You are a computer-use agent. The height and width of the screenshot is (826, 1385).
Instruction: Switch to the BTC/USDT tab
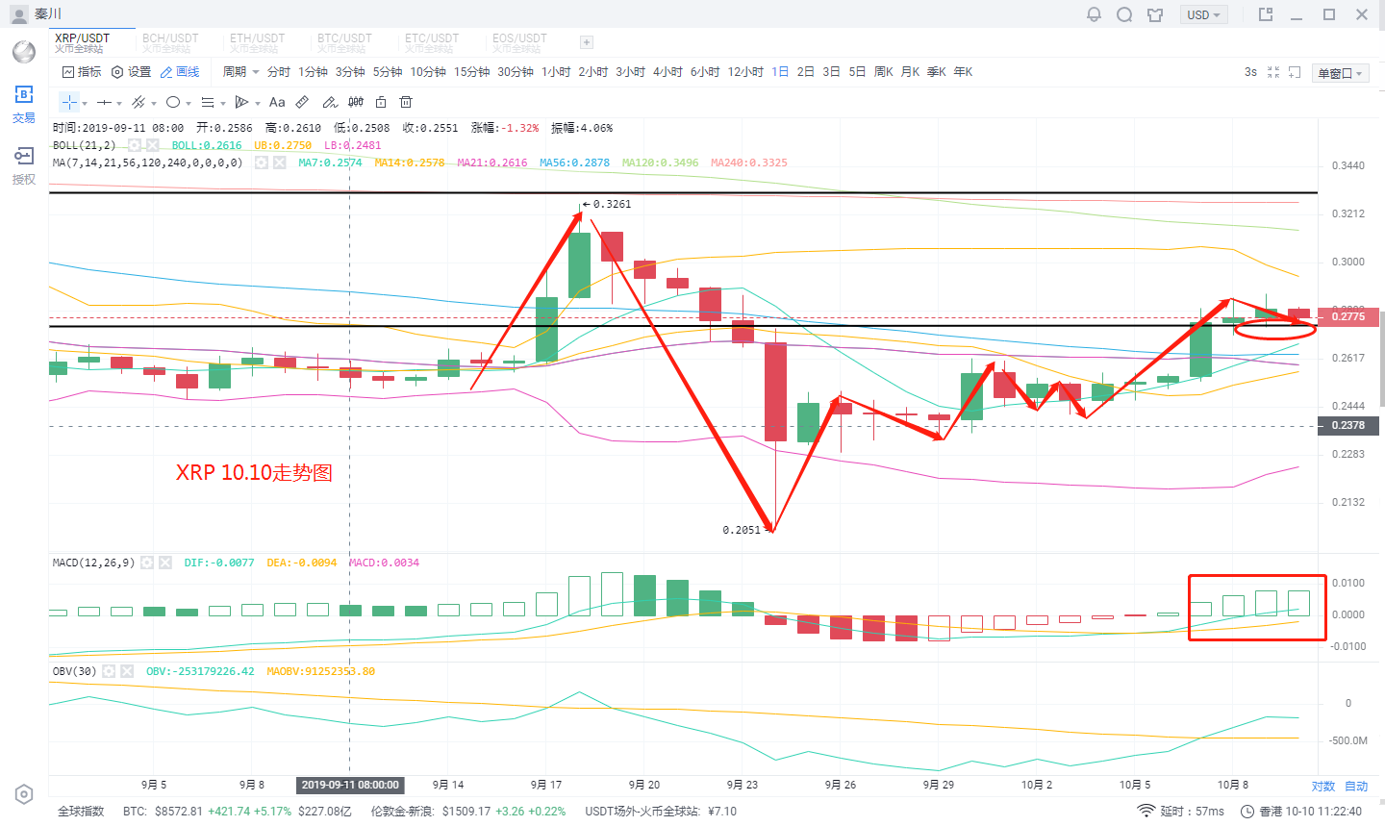click(x=345, y=42)
